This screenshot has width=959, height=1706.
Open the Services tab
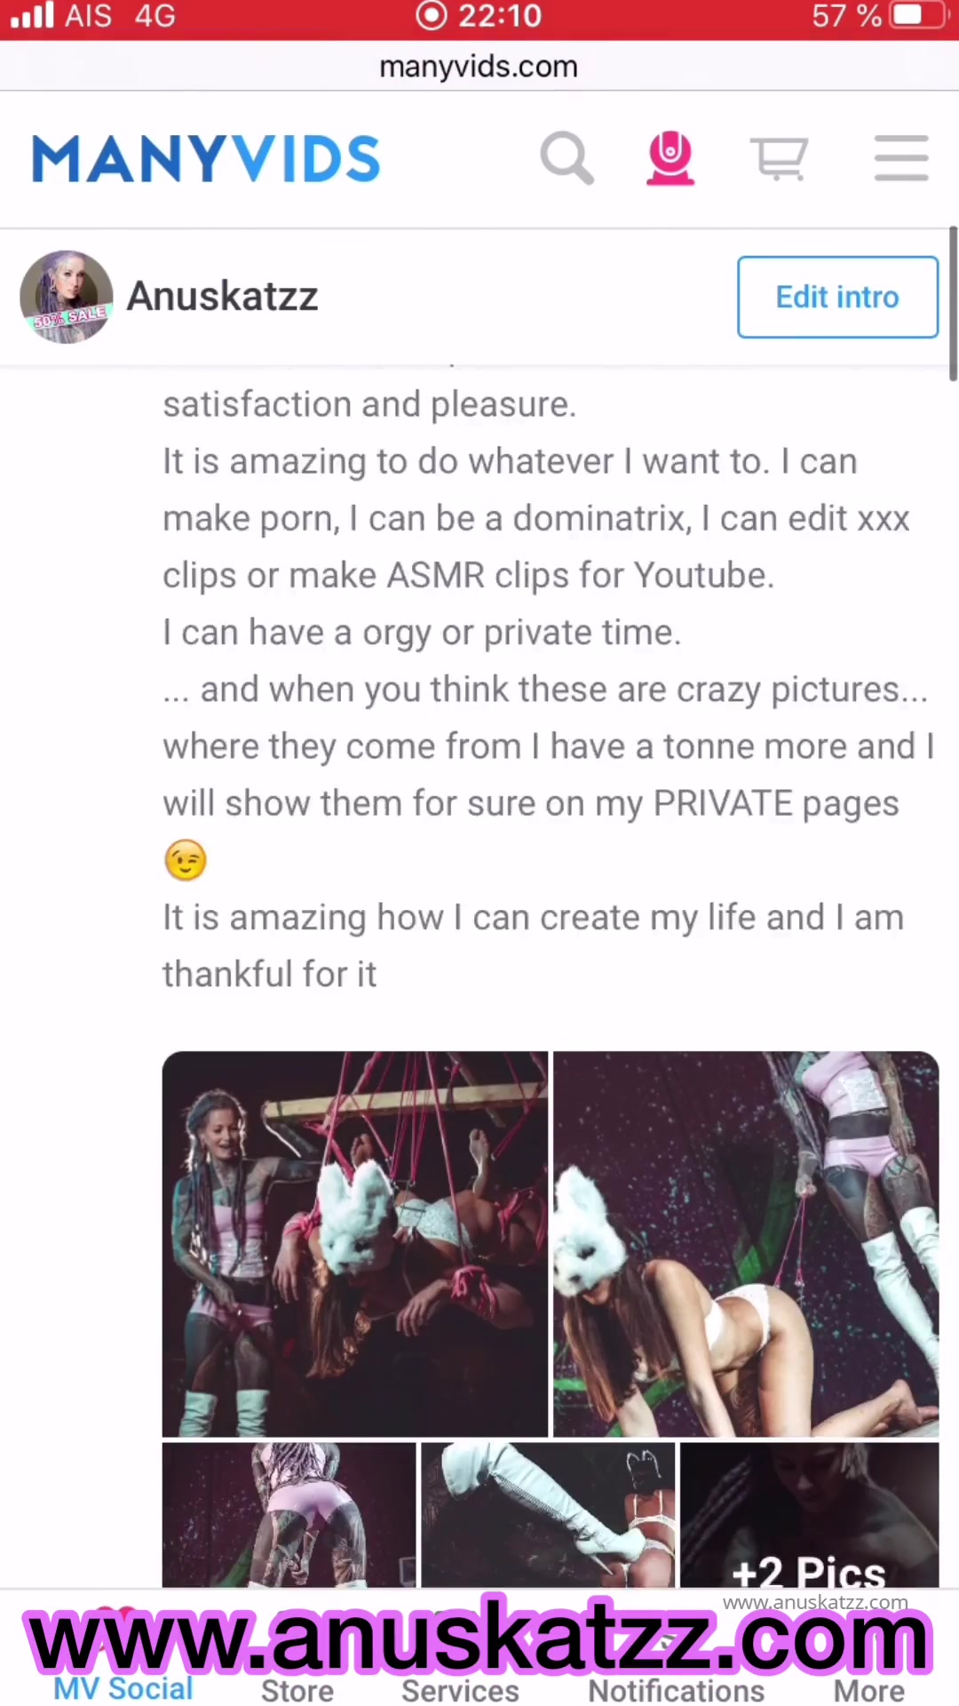pos(460,1690)
